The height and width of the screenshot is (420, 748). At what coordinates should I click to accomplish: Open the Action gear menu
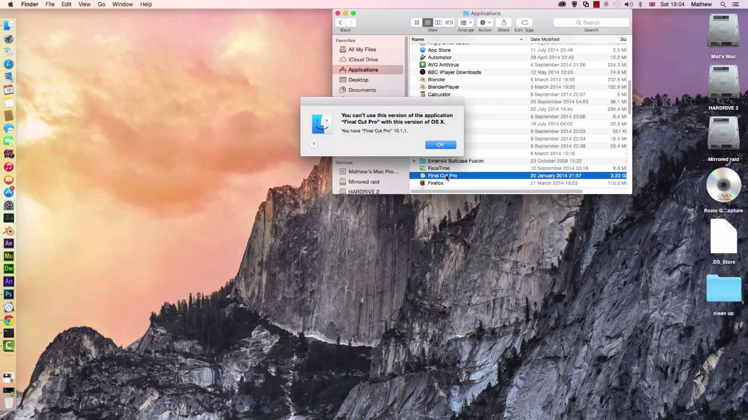485,23
